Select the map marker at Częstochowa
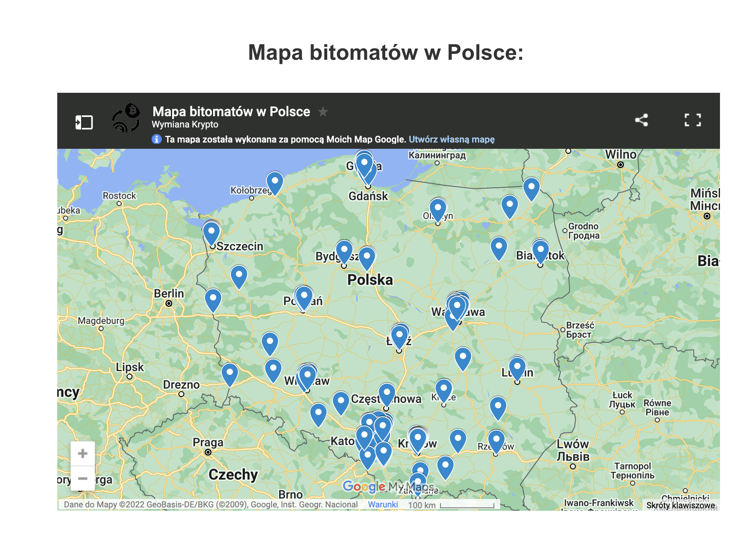This screenshot has width=753, height=545. (387, 393)
